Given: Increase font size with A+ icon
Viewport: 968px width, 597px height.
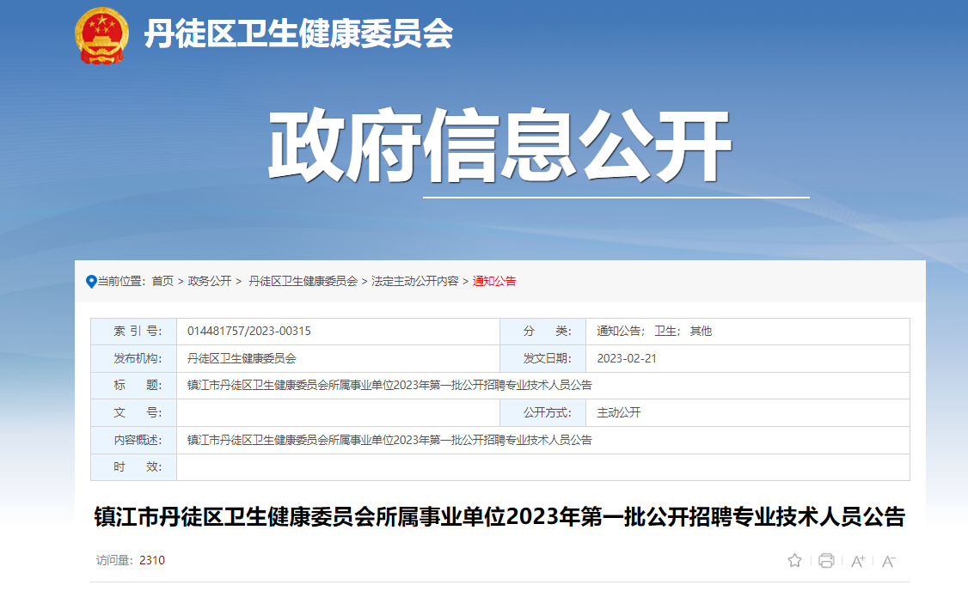Looking at the screenshot, I should click(x=857, y=561).
